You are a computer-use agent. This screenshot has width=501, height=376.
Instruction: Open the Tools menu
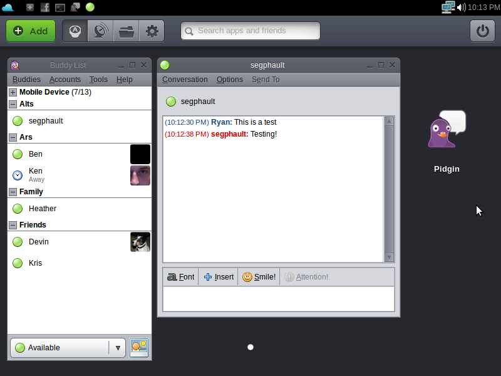(x=98, y=80)
